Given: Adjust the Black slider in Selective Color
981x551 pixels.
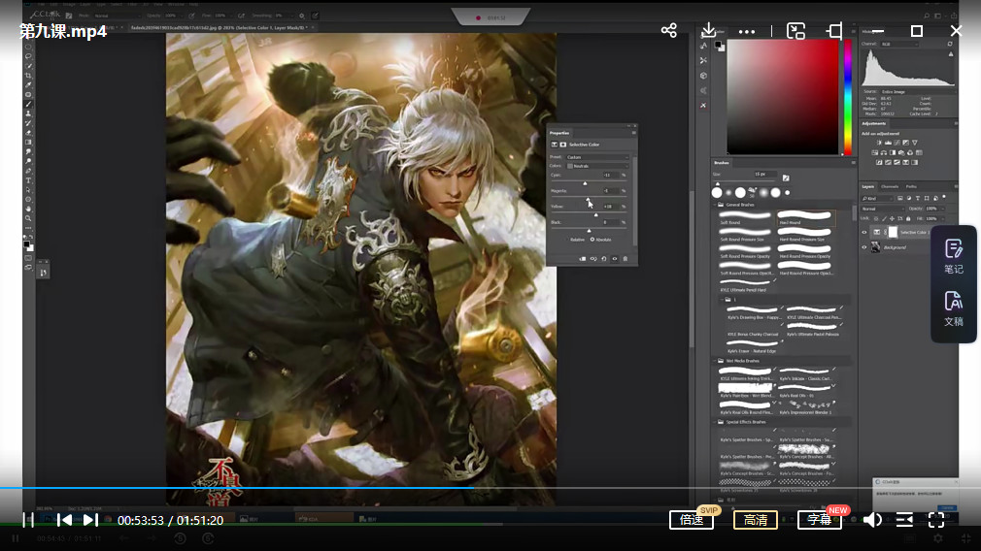Looking at the screenshot, I should (x=589, y=231).
